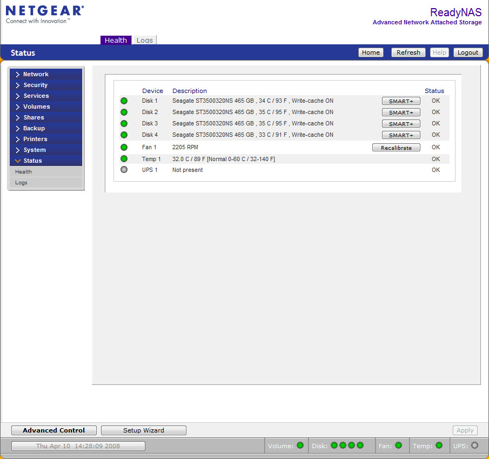Click the Volume indicator LED in status bar
The height and width of the screenshot is (459, 489).
300,445
